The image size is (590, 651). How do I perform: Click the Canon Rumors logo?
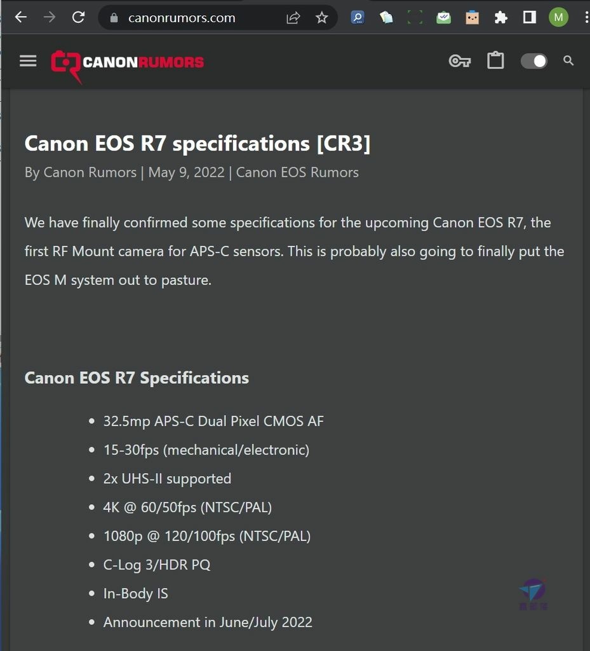click(x=127, y=65)
